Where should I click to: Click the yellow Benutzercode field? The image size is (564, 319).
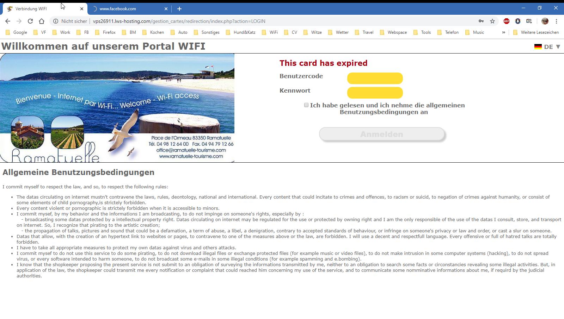[375, 78]
